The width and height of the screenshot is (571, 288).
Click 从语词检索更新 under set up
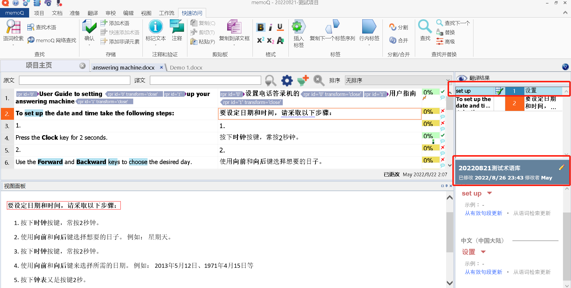tap(532, 213)
